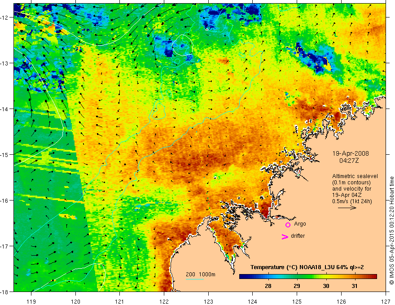
Task: Click longitude axis label '121'
Action: point(120,302)
